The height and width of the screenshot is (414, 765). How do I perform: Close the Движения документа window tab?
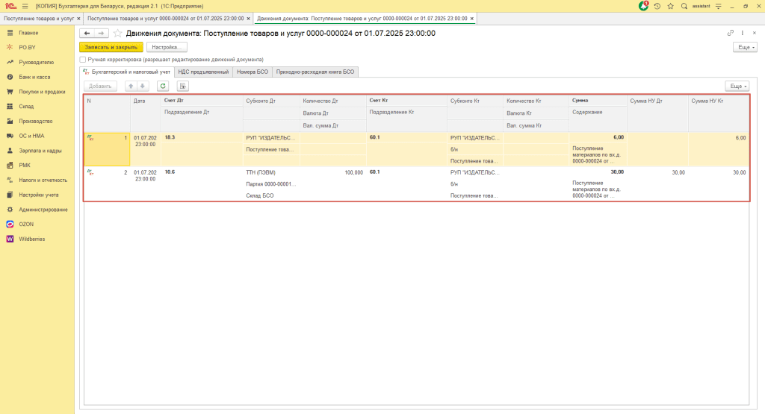pyautogui.click(x=472, y=19)
